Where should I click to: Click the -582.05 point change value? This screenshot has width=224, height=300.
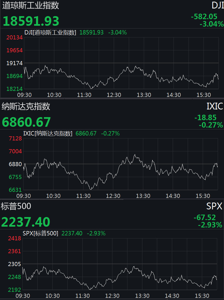204,17
